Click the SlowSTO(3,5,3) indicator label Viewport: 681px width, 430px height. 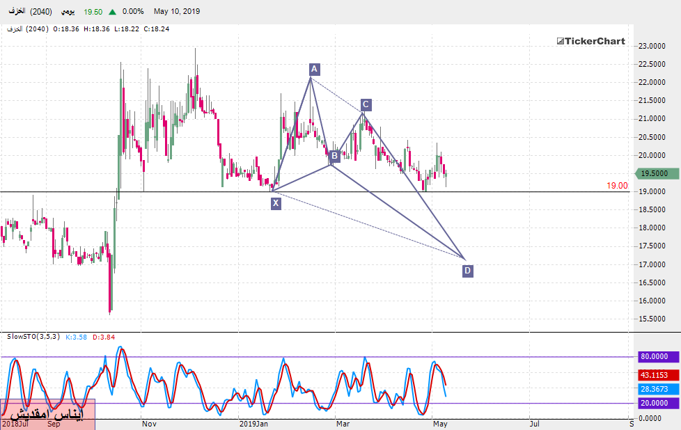pos(33,337)
